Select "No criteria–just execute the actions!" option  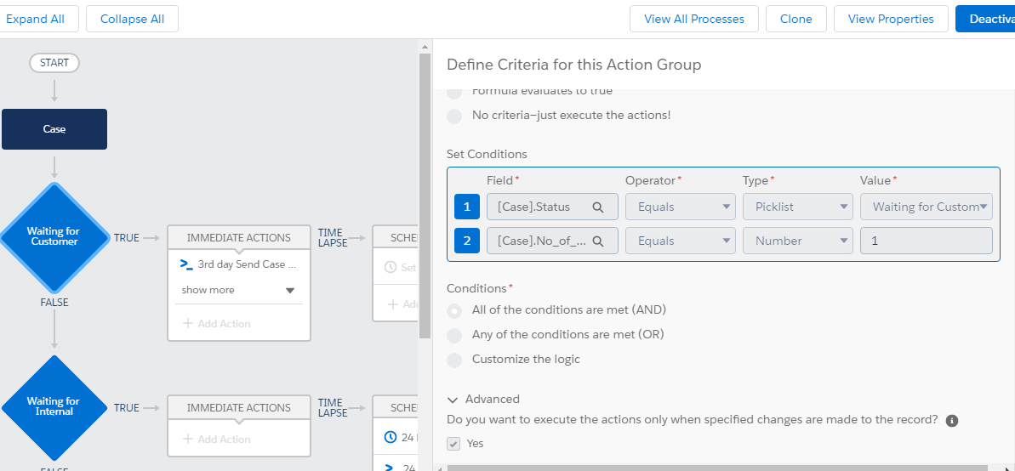click(455, 116)
